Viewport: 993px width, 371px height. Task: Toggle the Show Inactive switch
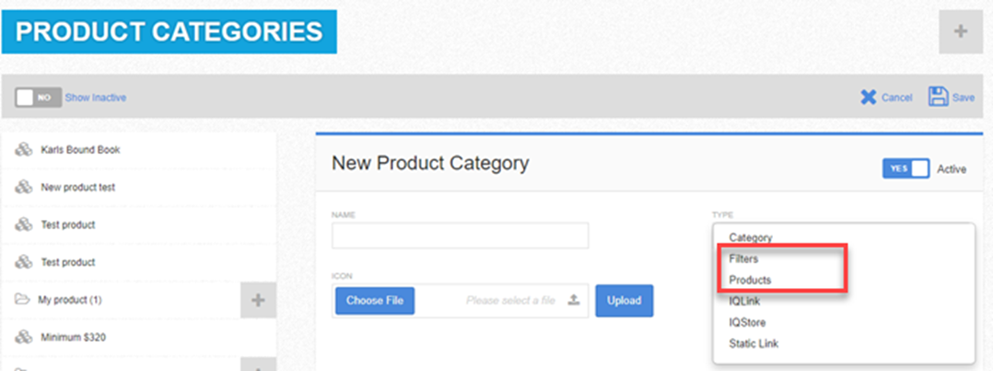click(38, 98)
